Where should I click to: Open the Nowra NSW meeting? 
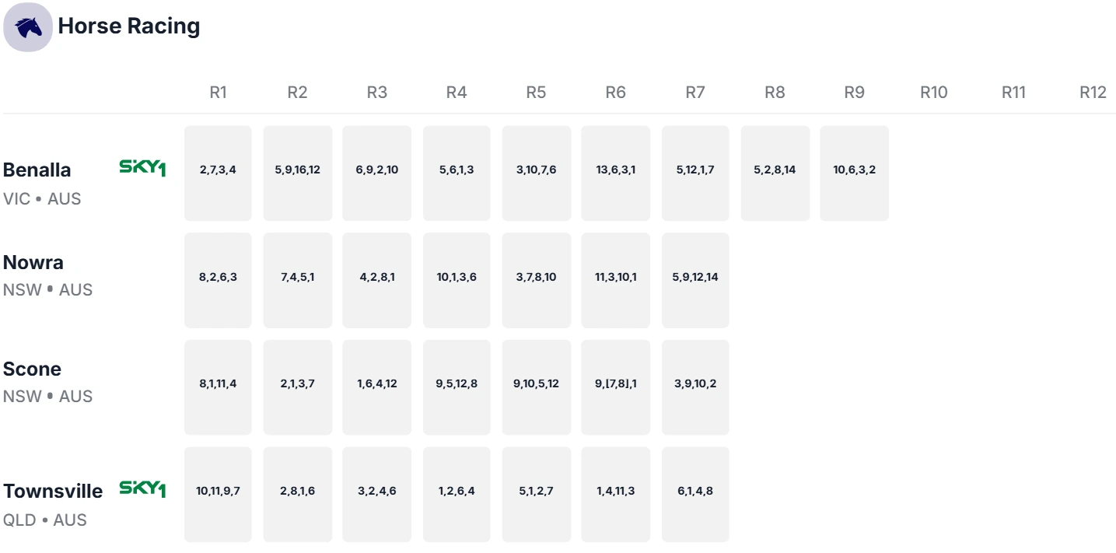pos(47,275)
